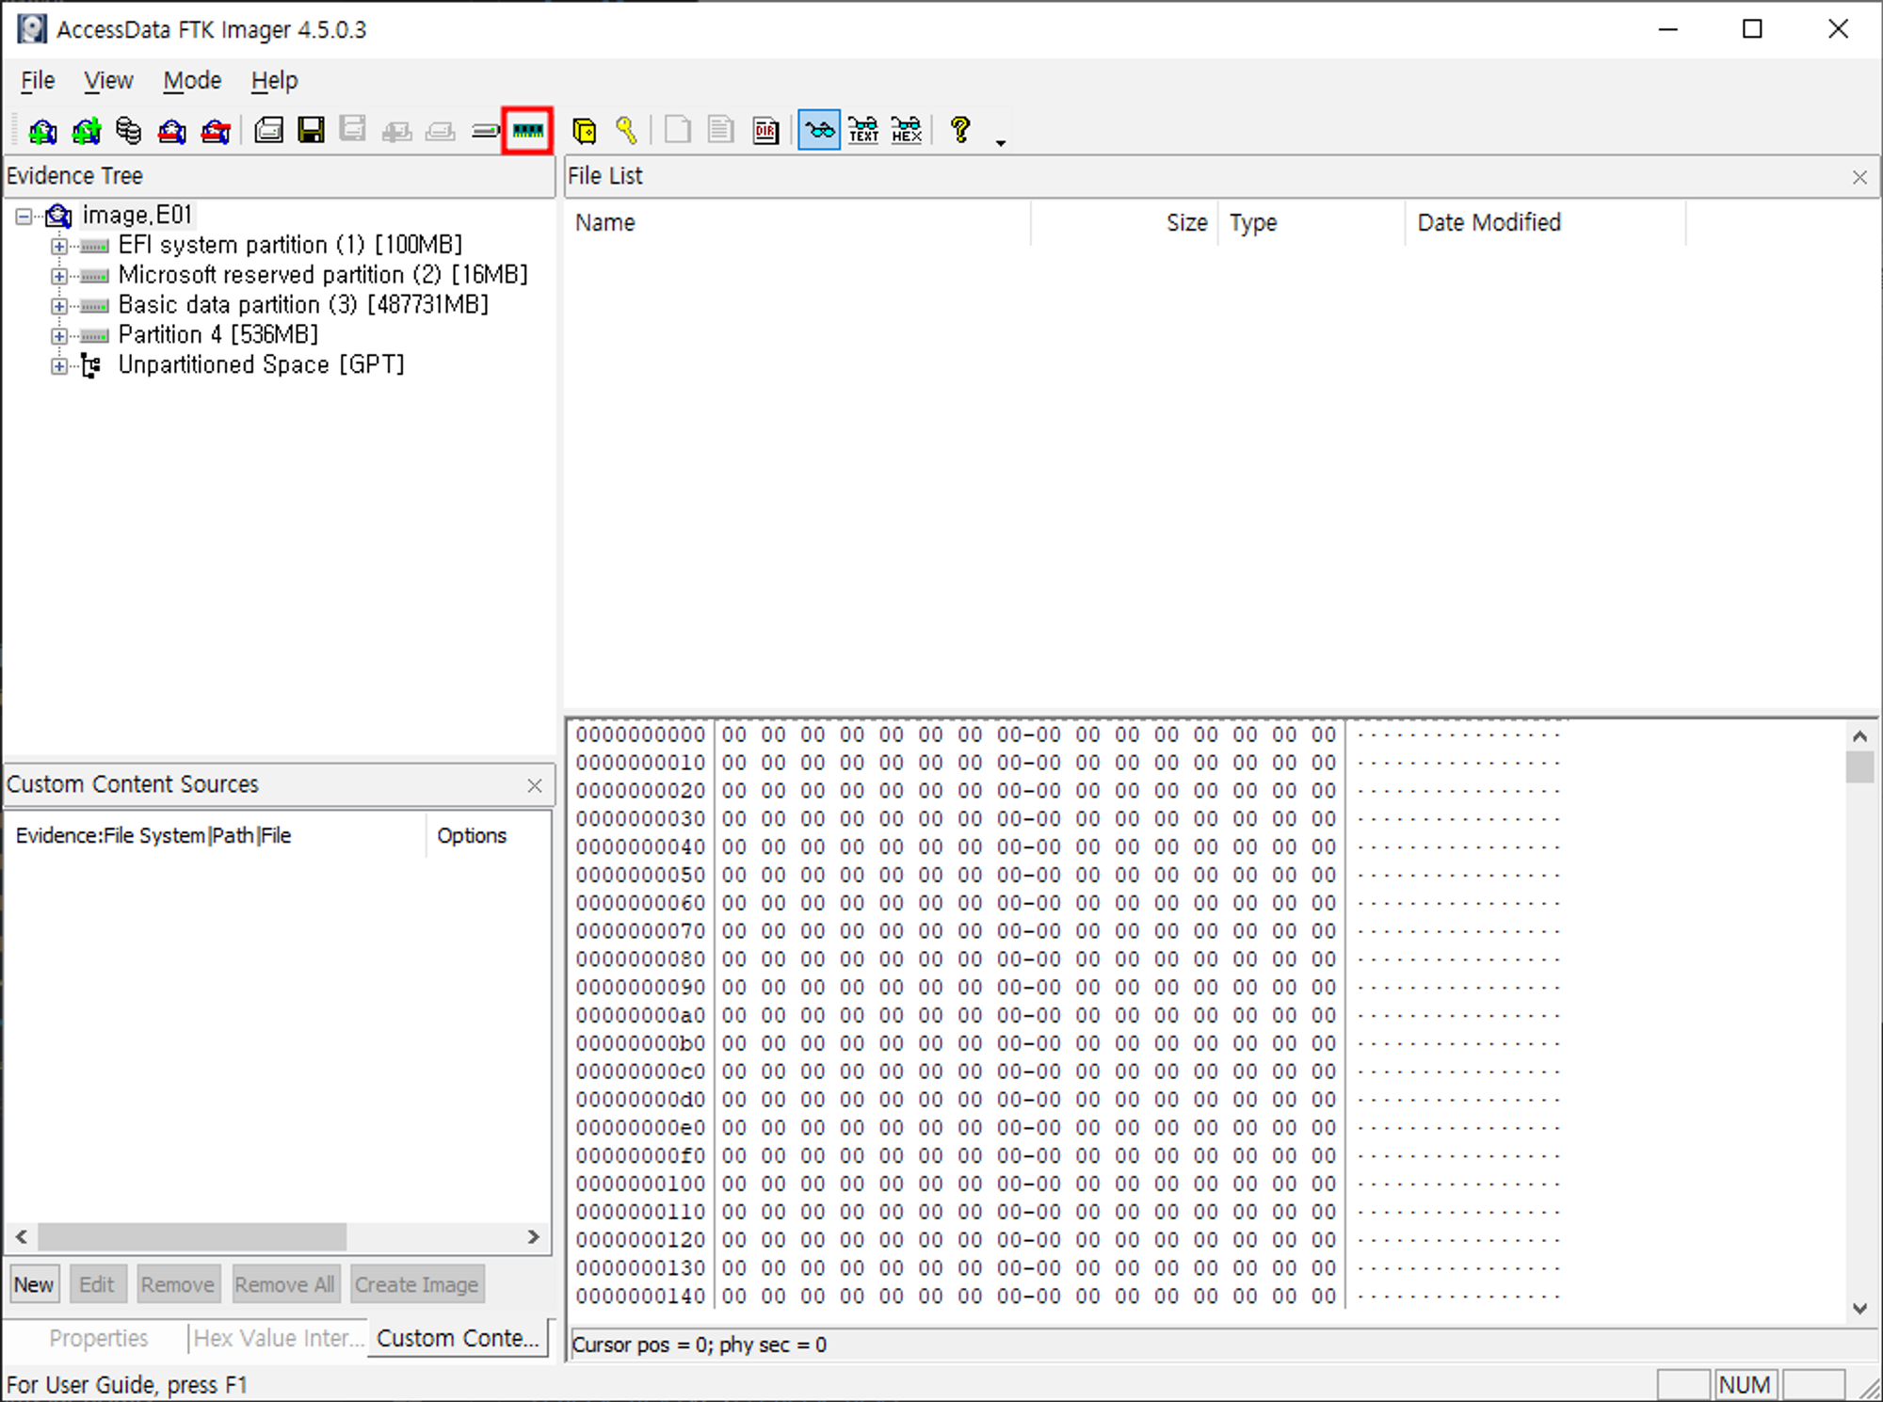Viewport: 1883px width, 1402px height.
Task: Click the Export File Hash List icon
Action: click(x=720, y=130)
